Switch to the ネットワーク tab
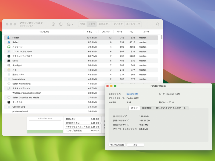 pyautogui.click(x=133, y=24)
